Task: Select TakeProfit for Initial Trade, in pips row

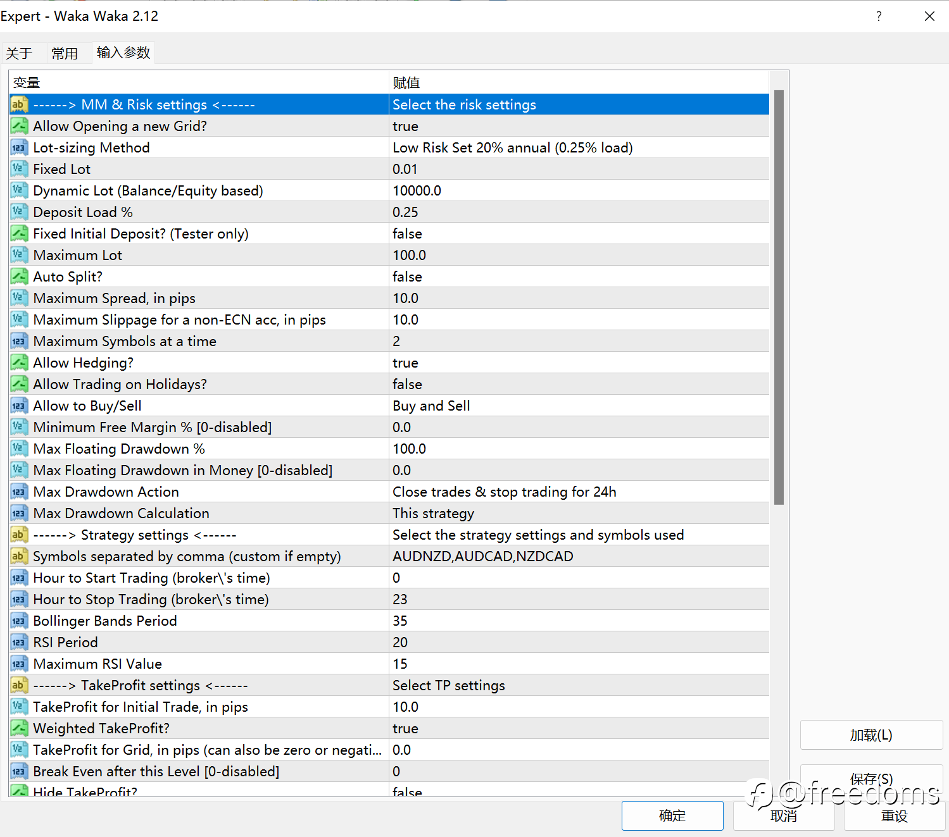Action: [x=389, y=707]
